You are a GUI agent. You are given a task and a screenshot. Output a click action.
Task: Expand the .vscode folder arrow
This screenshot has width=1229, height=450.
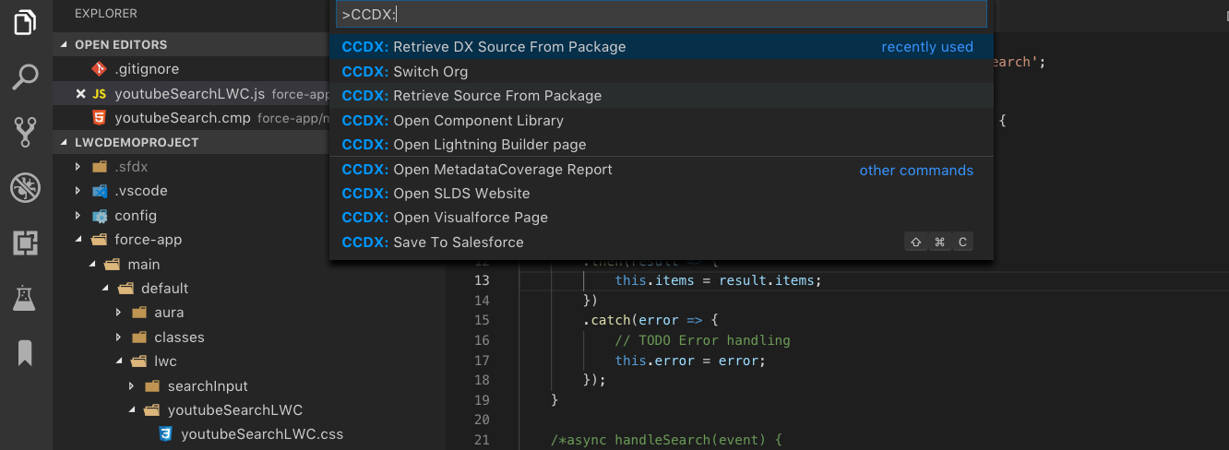[x=78, y=191]
